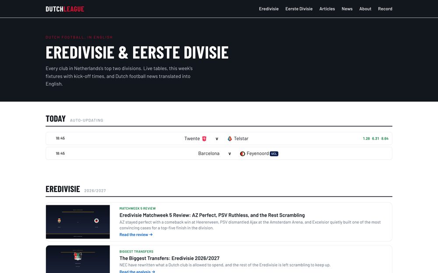Click the 8.64 away win odds
This screenshot has width=438, height=273.
[x=385, y=138]
